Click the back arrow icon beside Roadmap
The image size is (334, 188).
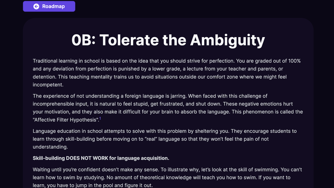(x=36, y=6)
